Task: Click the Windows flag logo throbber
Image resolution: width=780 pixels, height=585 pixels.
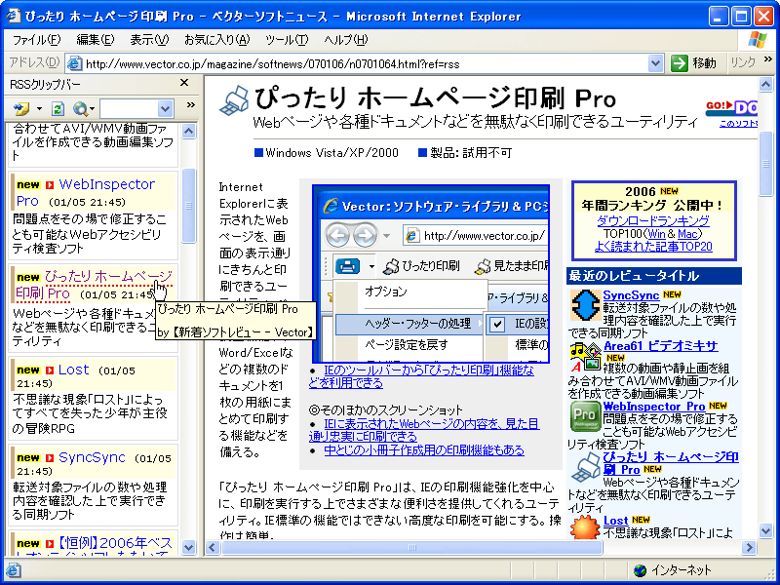Action: pos(758,40)
